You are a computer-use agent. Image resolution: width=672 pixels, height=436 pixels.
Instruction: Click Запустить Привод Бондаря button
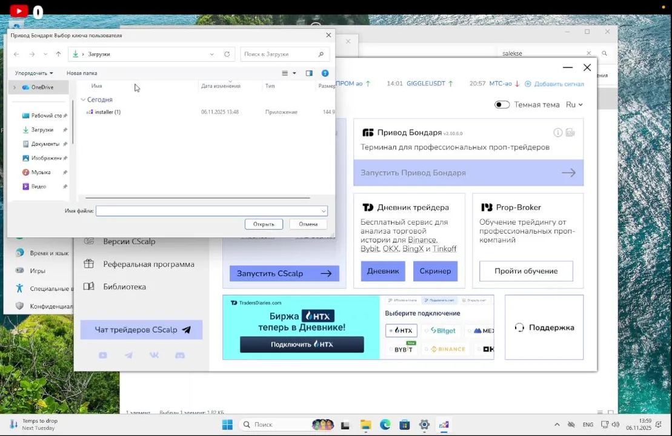pyautogui.click(x=468, y=173)
